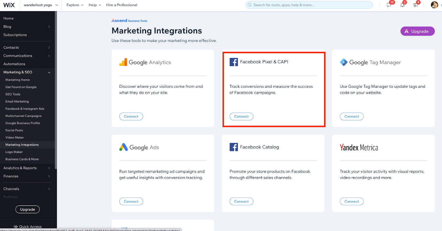
Task: Expand the Contacts sidebar section
Action: point(49,47)
